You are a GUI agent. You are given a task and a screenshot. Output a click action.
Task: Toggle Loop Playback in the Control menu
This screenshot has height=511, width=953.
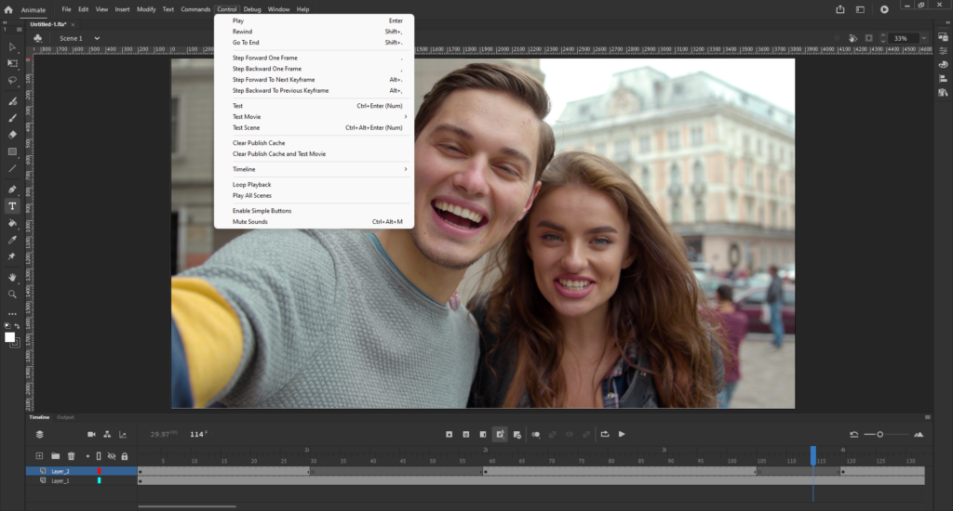[252, 185]
